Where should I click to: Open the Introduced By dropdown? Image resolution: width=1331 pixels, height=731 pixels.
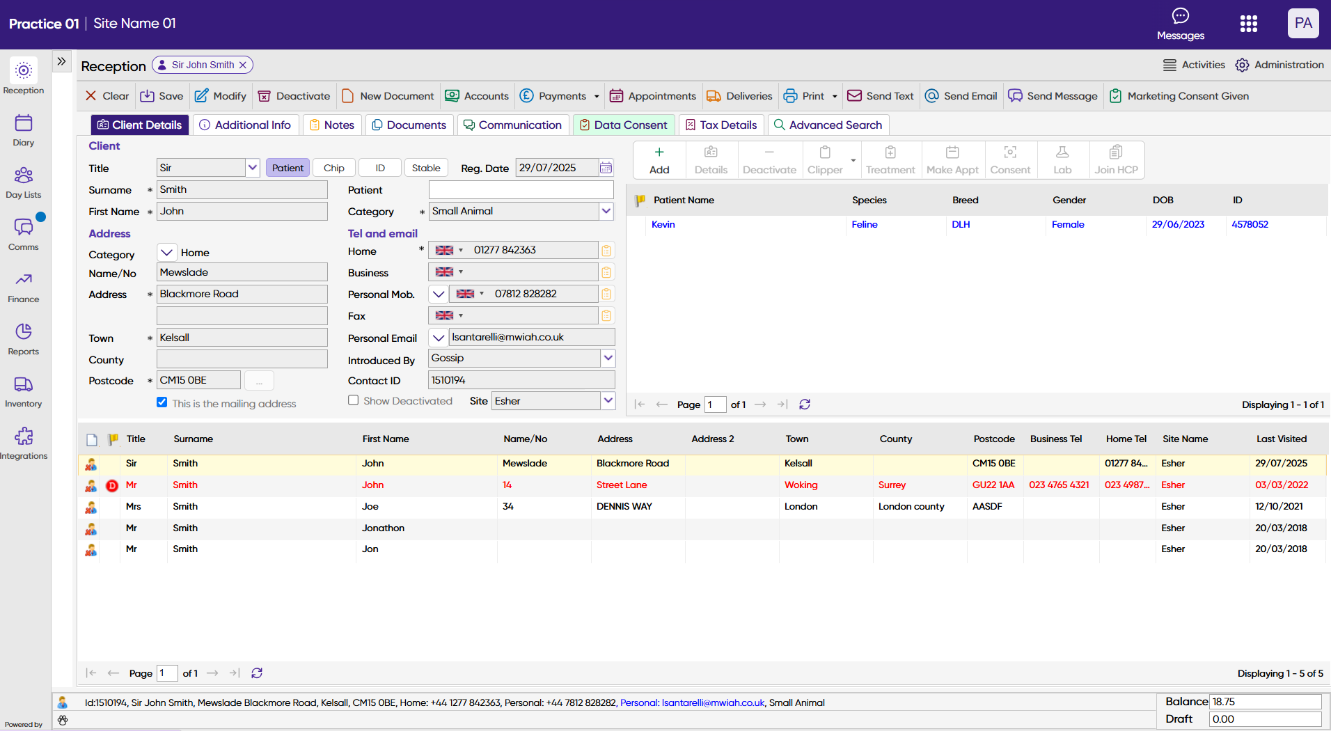(x=608, y=358)
